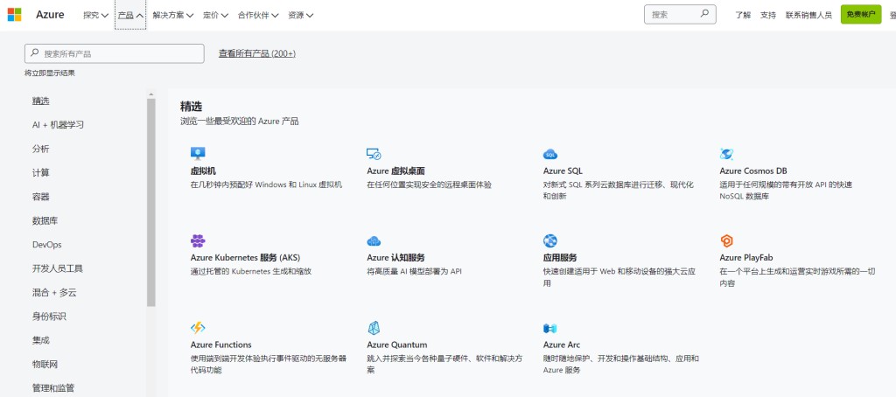Click the green 免费帐户 button
This screenshot has width=896, height=397.
click(x=861, y=14)
